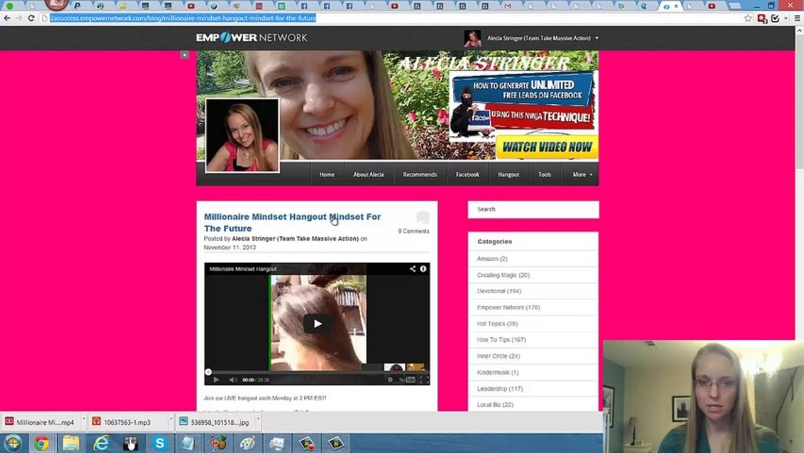This screenshot has height=453, width=804.
Task: Expand the More navigation menu
Action: pos(582,174)
